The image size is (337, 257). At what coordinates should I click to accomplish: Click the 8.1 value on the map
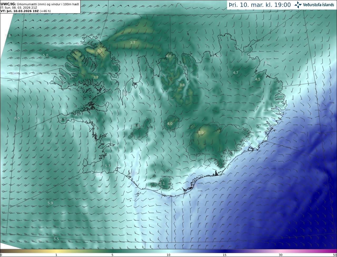click(x=267, y=63)
